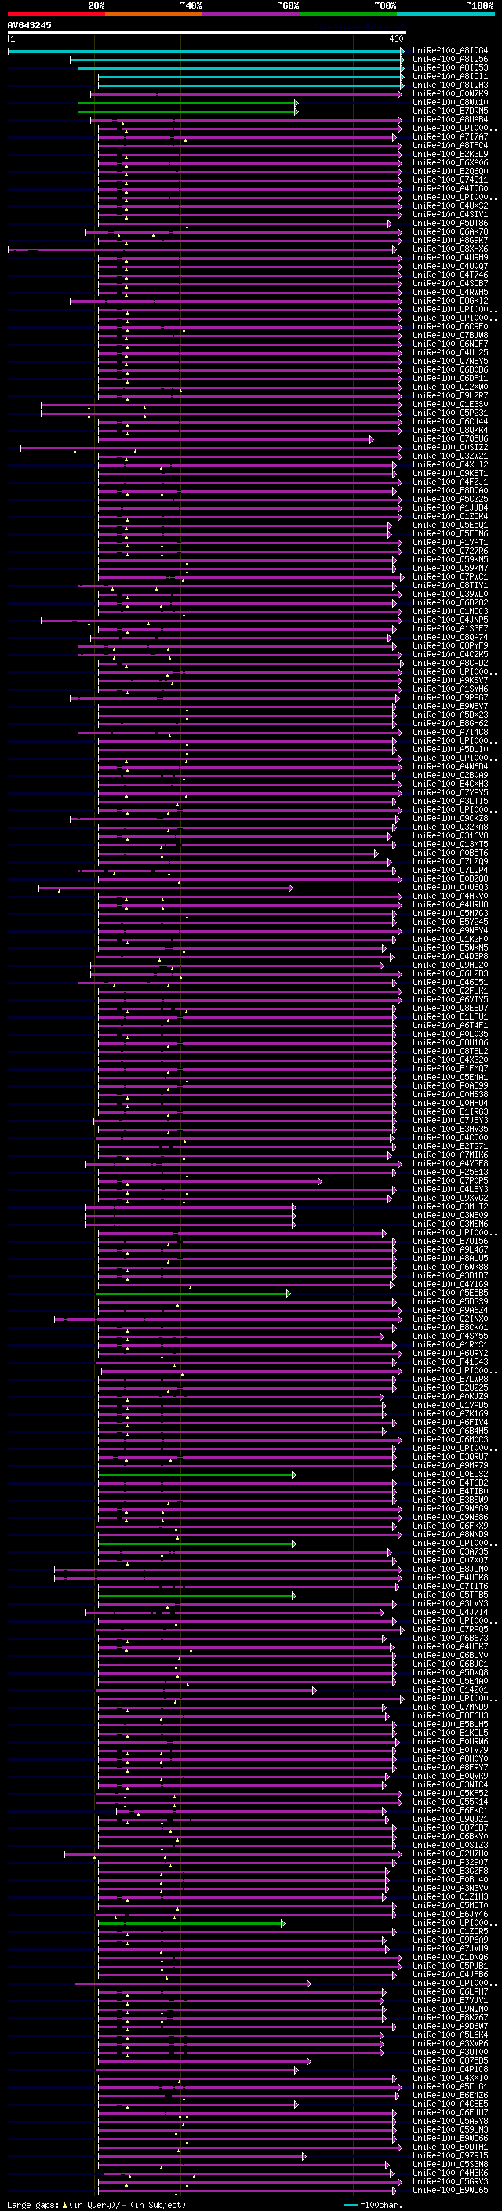This screenshot has width=502, height=2211.
Task: Click label UniRef100_B1LFU1
Action: (x=450, y=1016)
